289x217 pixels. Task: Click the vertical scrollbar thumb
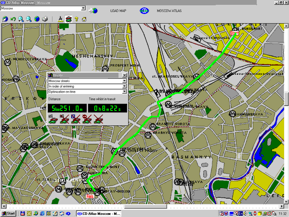click(x=286, y=99)
